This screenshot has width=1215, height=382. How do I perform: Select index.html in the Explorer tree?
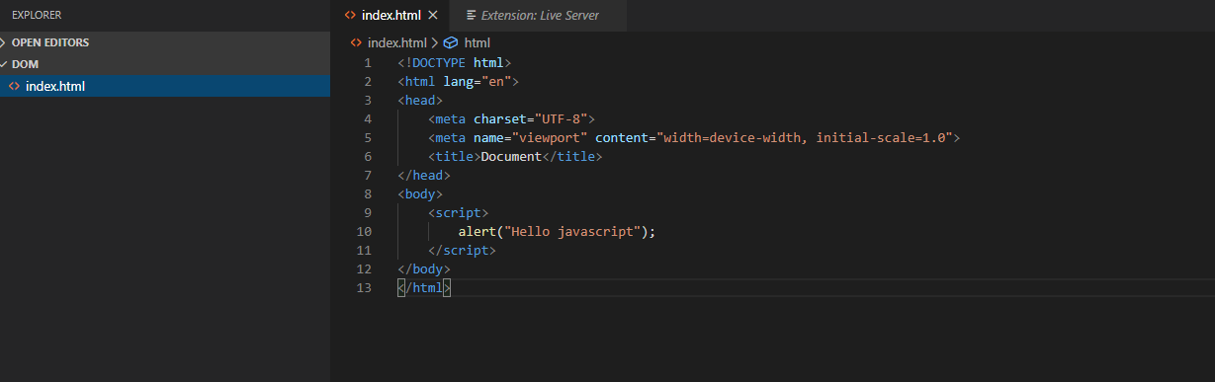point(165,86)
